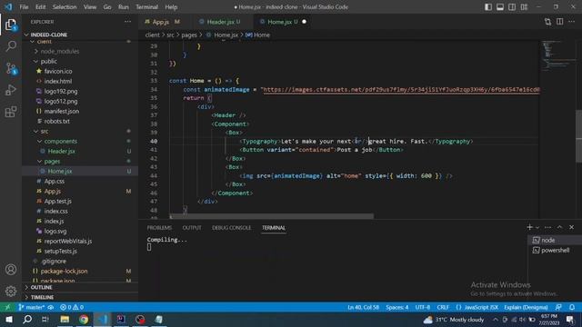Collapse the components folder

(80, 142)
